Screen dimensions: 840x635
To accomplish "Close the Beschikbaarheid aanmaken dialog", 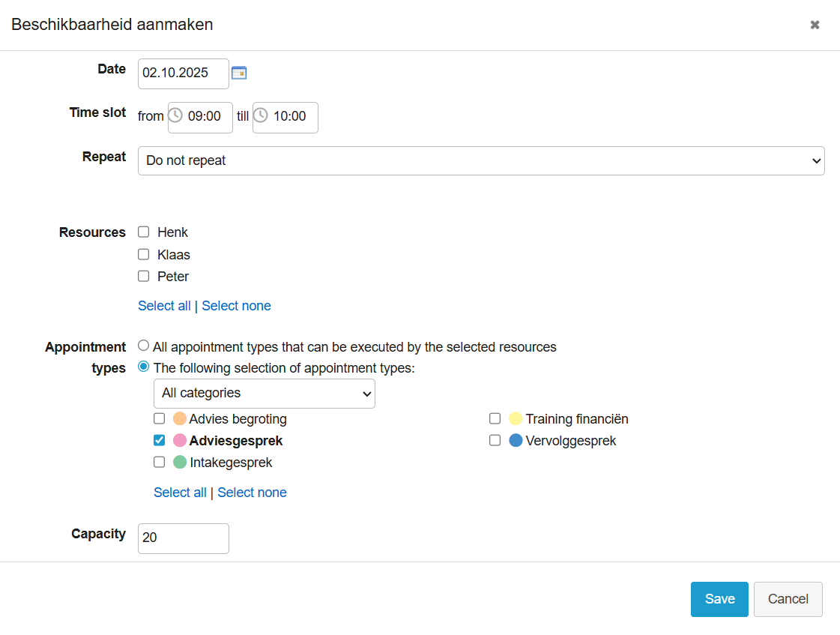I will [x=815, y=25].
